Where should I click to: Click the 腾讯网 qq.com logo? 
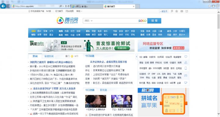coord(67,20)
